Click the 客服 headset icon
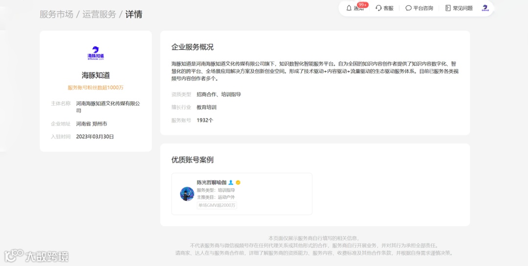 click(378, 8)
